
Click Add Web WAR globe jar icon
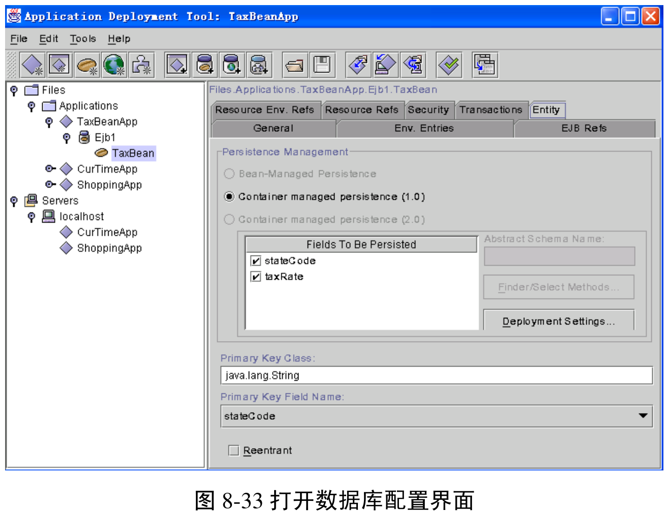pyautogui.click(x=232, y=65)
